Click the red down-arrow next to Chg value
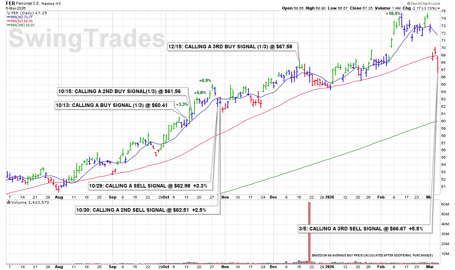 click(x=438, y=8)
